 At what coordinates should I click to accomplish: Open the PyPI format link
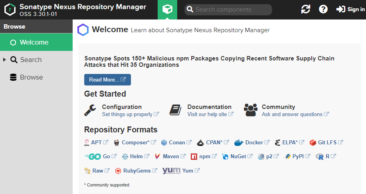pyautogui.click(x=301, y=156)
